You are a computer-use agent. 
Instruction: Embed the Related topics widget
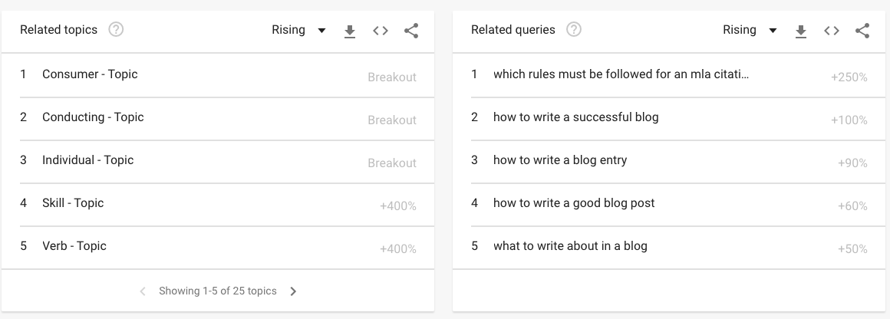click(x=381, y=31)
